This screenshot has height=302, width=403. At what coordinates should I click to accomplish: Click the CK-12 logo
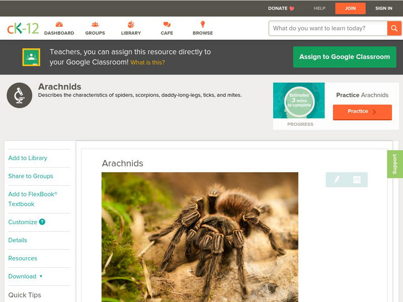[x=23, y=28]
